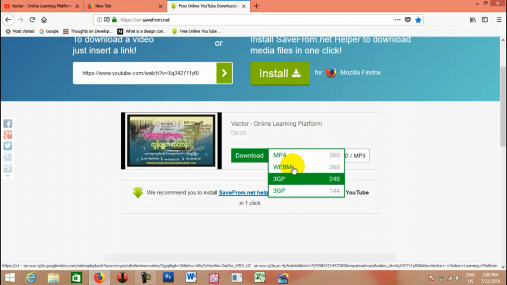
Task: Close the New Tab tab
Action: [x=160, y=6]
